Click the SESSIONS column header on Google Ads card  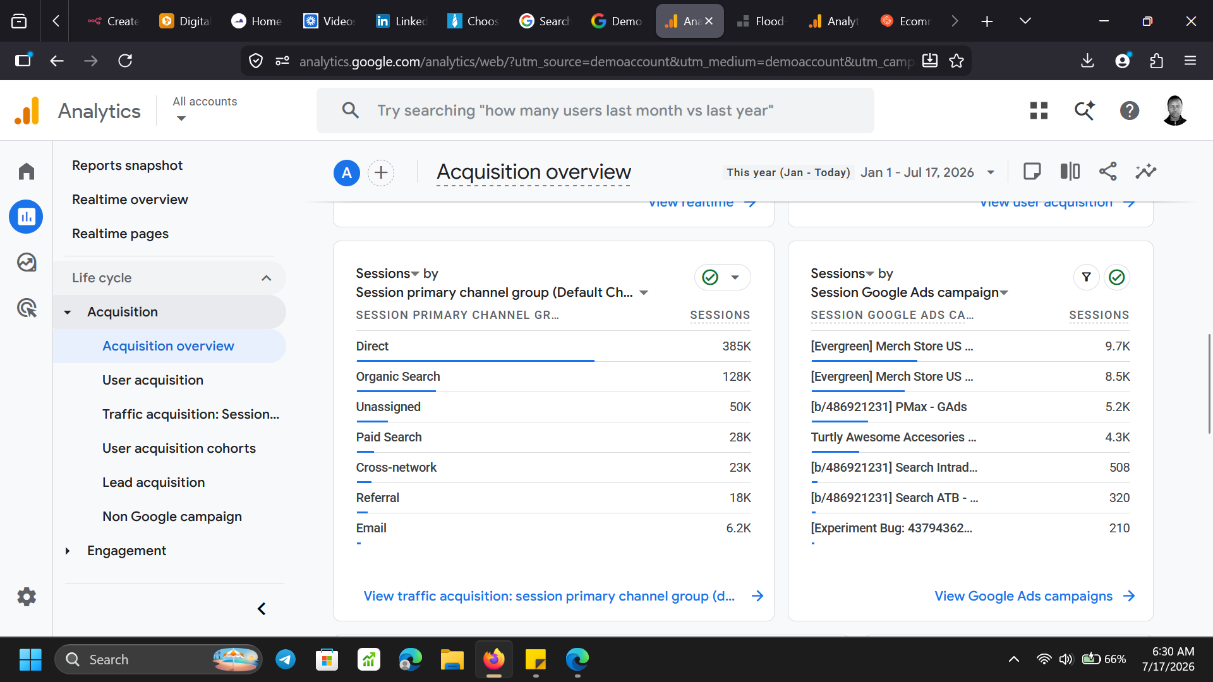[x=1099, y=315]
